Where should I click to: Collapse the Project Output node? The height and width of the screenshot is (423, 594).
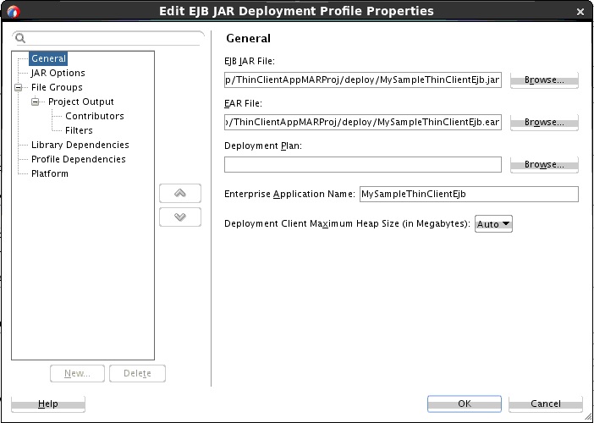(x=36, y=102)
